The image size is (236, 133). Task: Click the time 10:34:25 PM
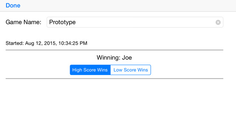73,43
